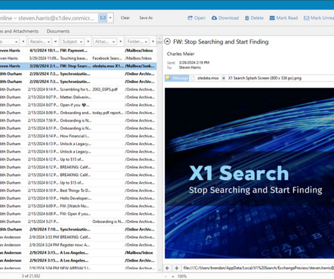The width and height of the screenshot is (334, 279).
Task: Select the 'Onboarding and...' email with today.pdf
Action: [78, 113]
